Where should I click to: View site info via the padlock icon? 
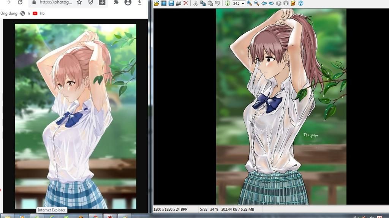coord(34,2)
